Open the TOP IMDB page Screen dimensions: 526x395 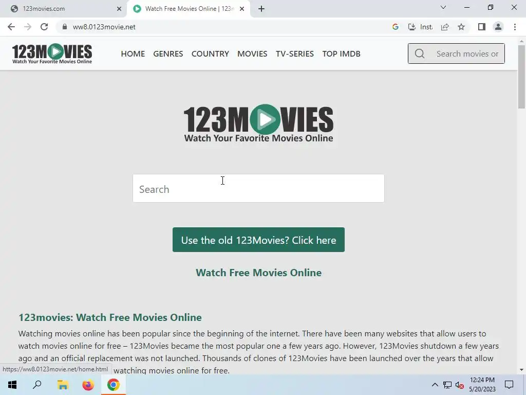click(x=341, y=53)
